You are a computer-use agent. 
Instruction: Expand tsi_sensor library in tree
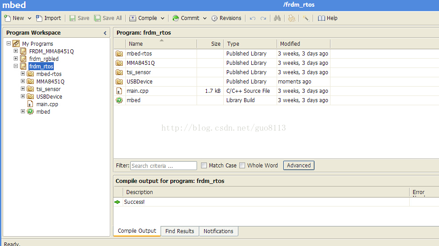coord(23,89)
